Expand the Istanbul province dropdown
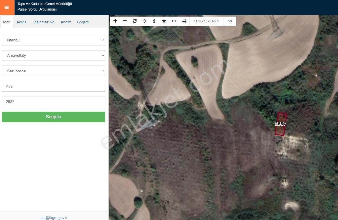 pos(53,40)
